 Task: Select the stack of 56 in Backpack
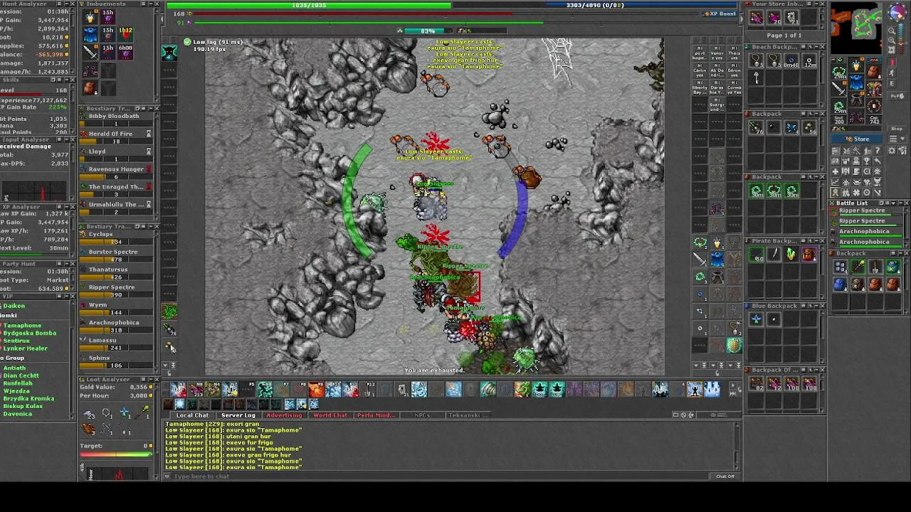point(809,127)
